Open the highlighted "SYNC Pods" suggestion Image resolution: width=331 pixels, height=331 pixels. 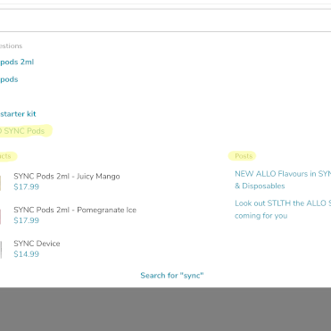click(22, 131)
